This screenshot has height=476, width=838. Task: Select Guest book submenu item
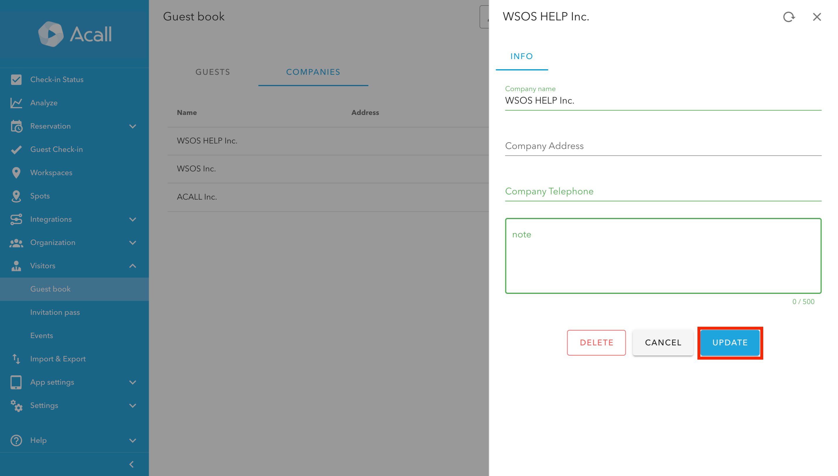tap(74, 289)
